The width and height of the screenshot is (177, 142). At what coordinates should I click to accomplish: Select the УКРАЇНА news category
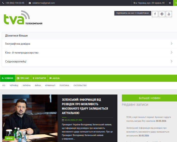[x=27, y=85]
